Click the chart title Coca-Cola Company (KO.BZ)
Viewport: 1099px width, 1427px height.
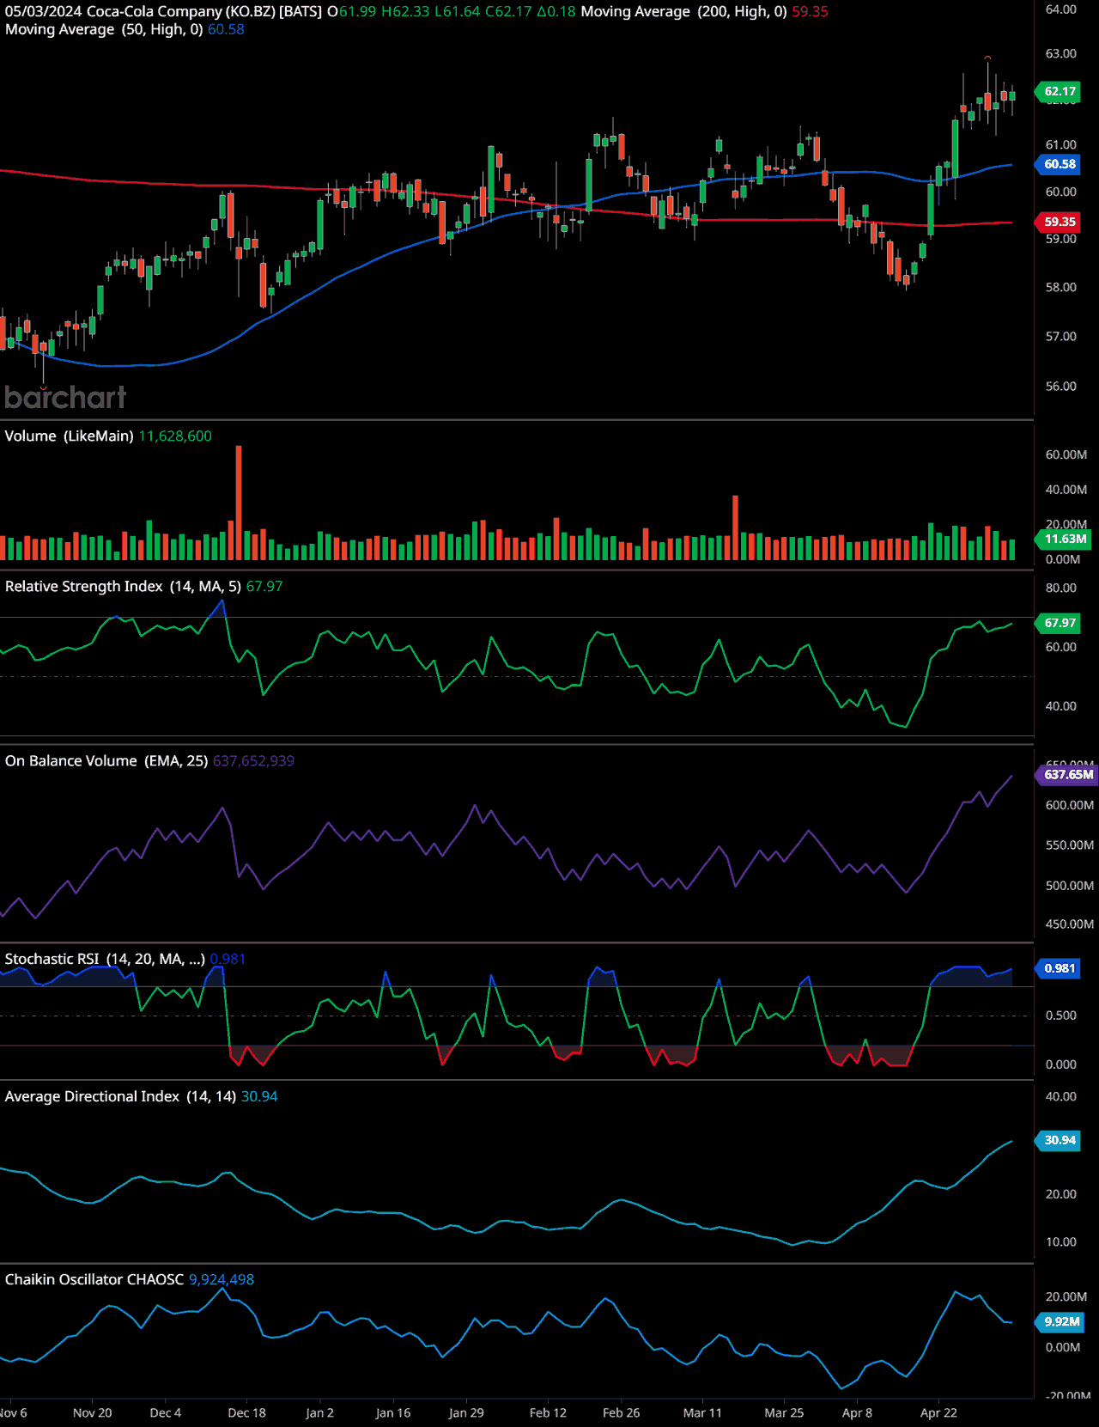click(180, 12)
